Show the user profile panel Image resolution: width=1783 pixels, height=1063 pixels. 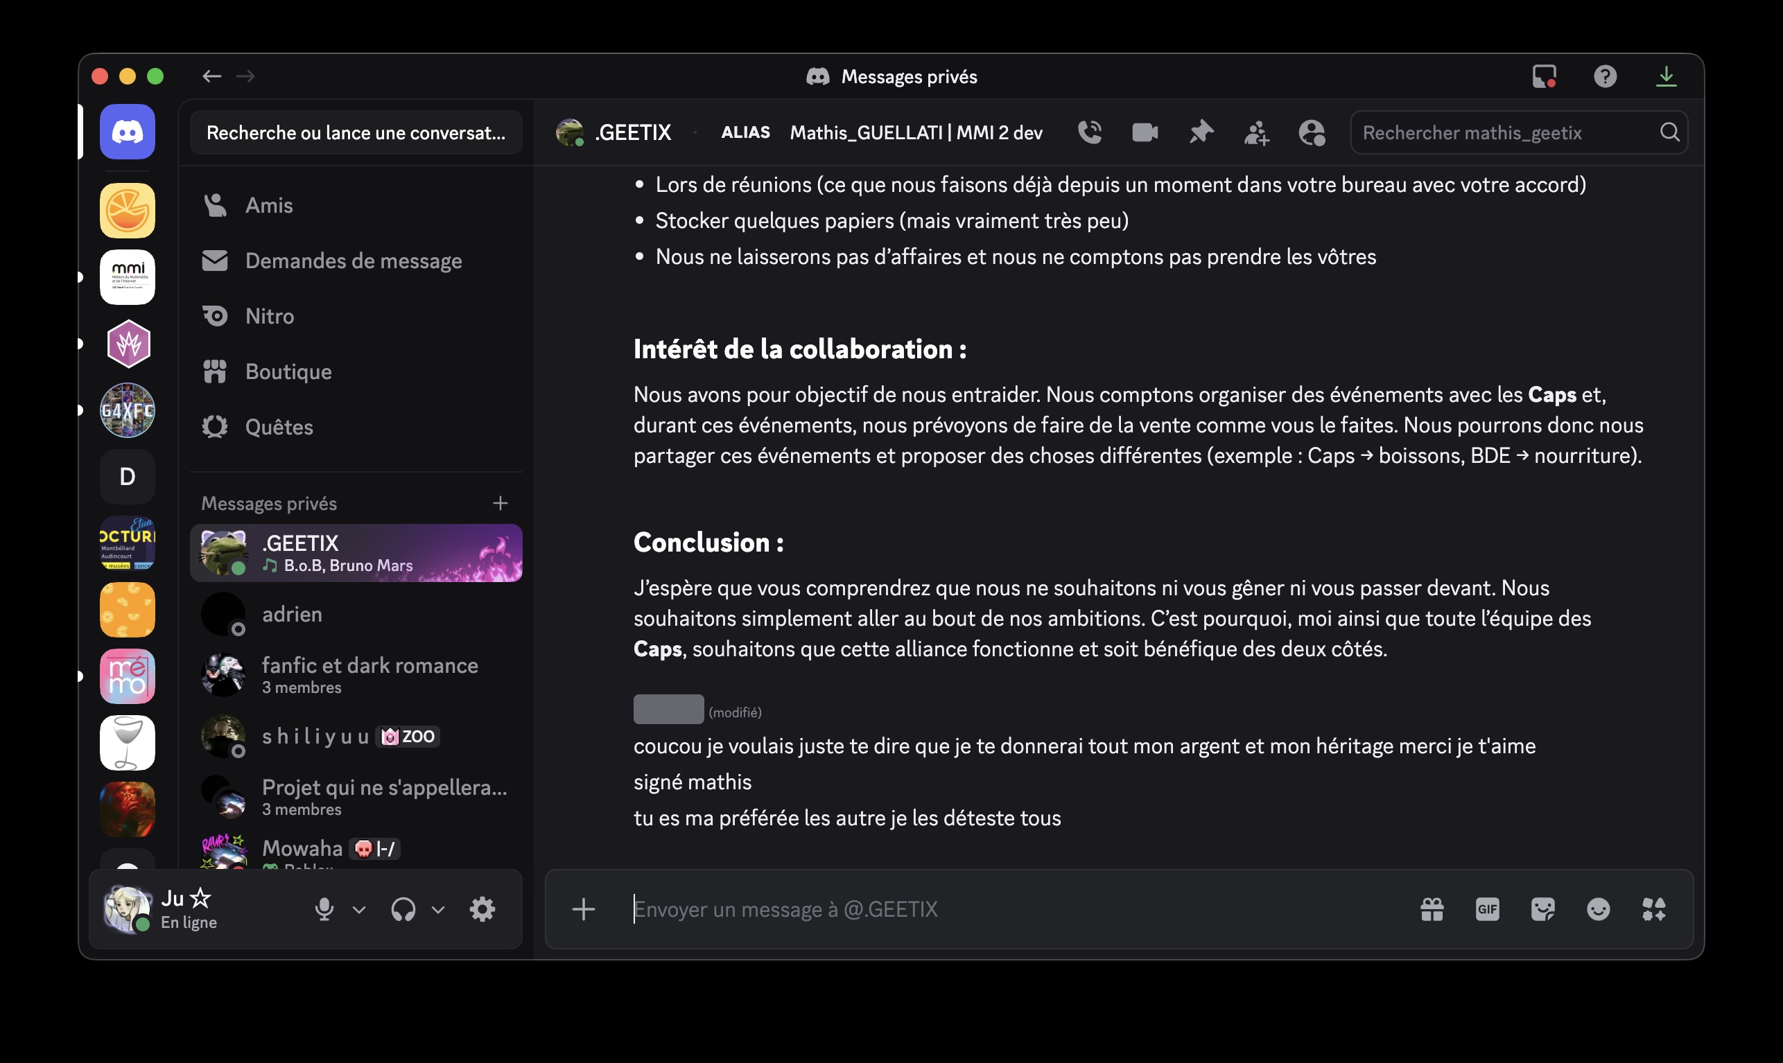tap(1312, 132)
